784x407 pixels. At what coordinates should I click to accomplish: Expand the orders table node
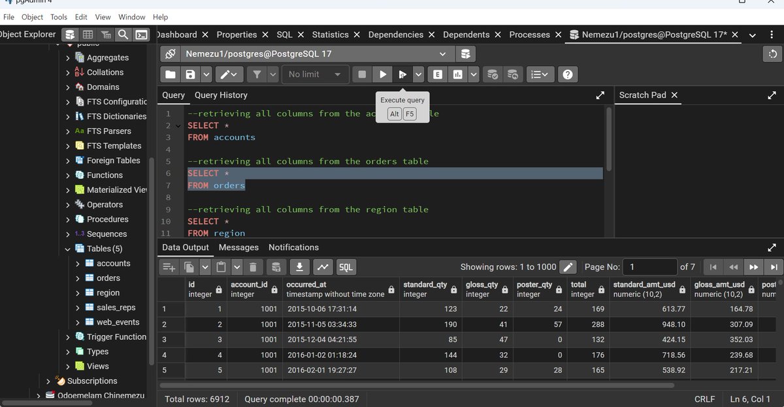coord(78,278)
